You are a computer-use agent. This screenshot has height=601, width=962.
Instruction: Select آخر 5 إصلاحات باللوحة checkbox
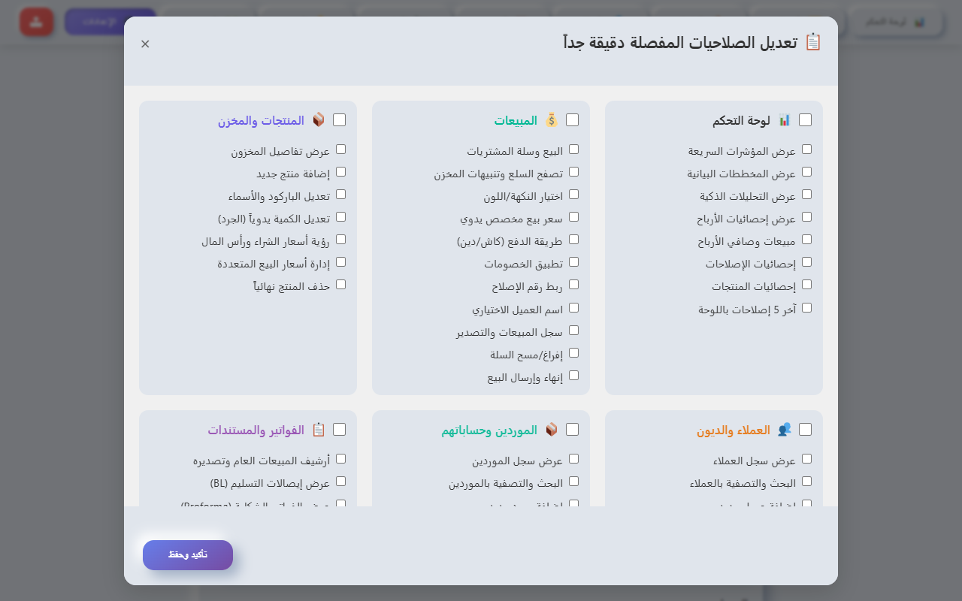[x=806, y=308]
